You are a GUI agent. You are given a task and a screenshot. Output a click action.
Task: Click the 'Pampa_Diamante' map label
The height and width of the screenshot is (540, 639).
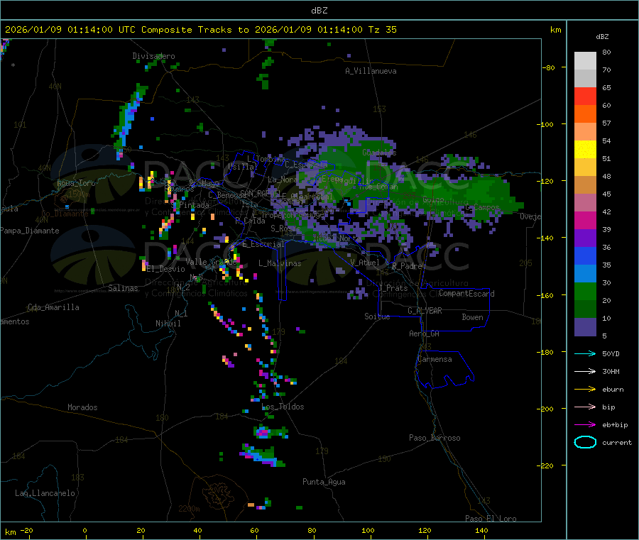pos(29,231)
